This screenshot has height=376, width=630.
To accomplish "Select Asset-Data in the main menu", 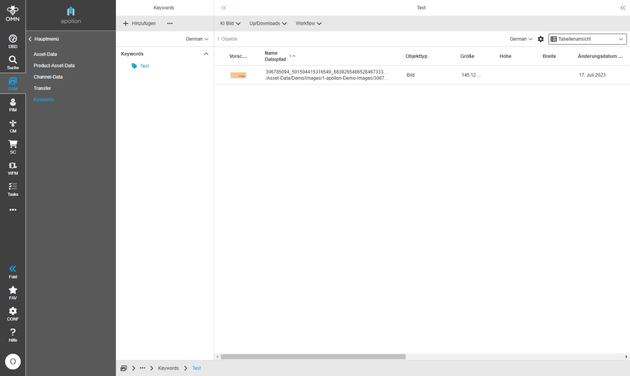I will click(45, 55).
